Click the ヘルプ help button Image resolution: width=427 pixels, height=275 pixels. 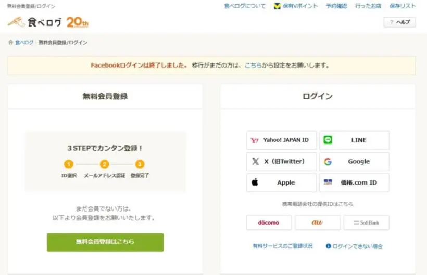click(x=400, y=22)
